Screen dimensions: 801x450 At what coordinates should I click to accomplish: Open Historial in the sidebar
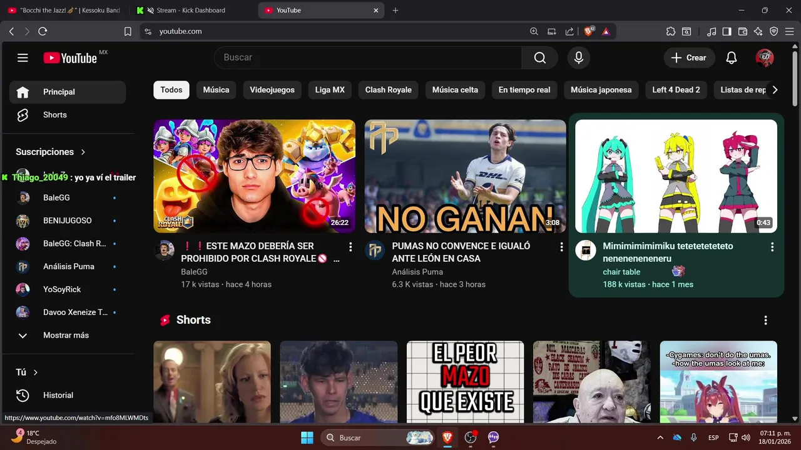pos(68,395)
